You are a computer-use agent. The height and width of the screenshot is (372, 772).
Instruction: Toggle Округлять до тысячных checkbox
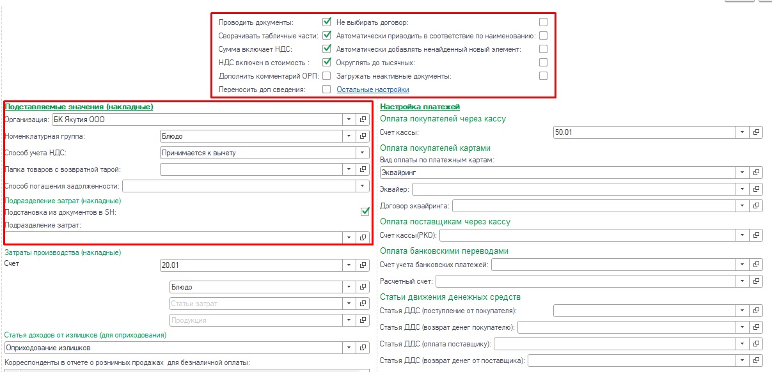tap(543, 63)
